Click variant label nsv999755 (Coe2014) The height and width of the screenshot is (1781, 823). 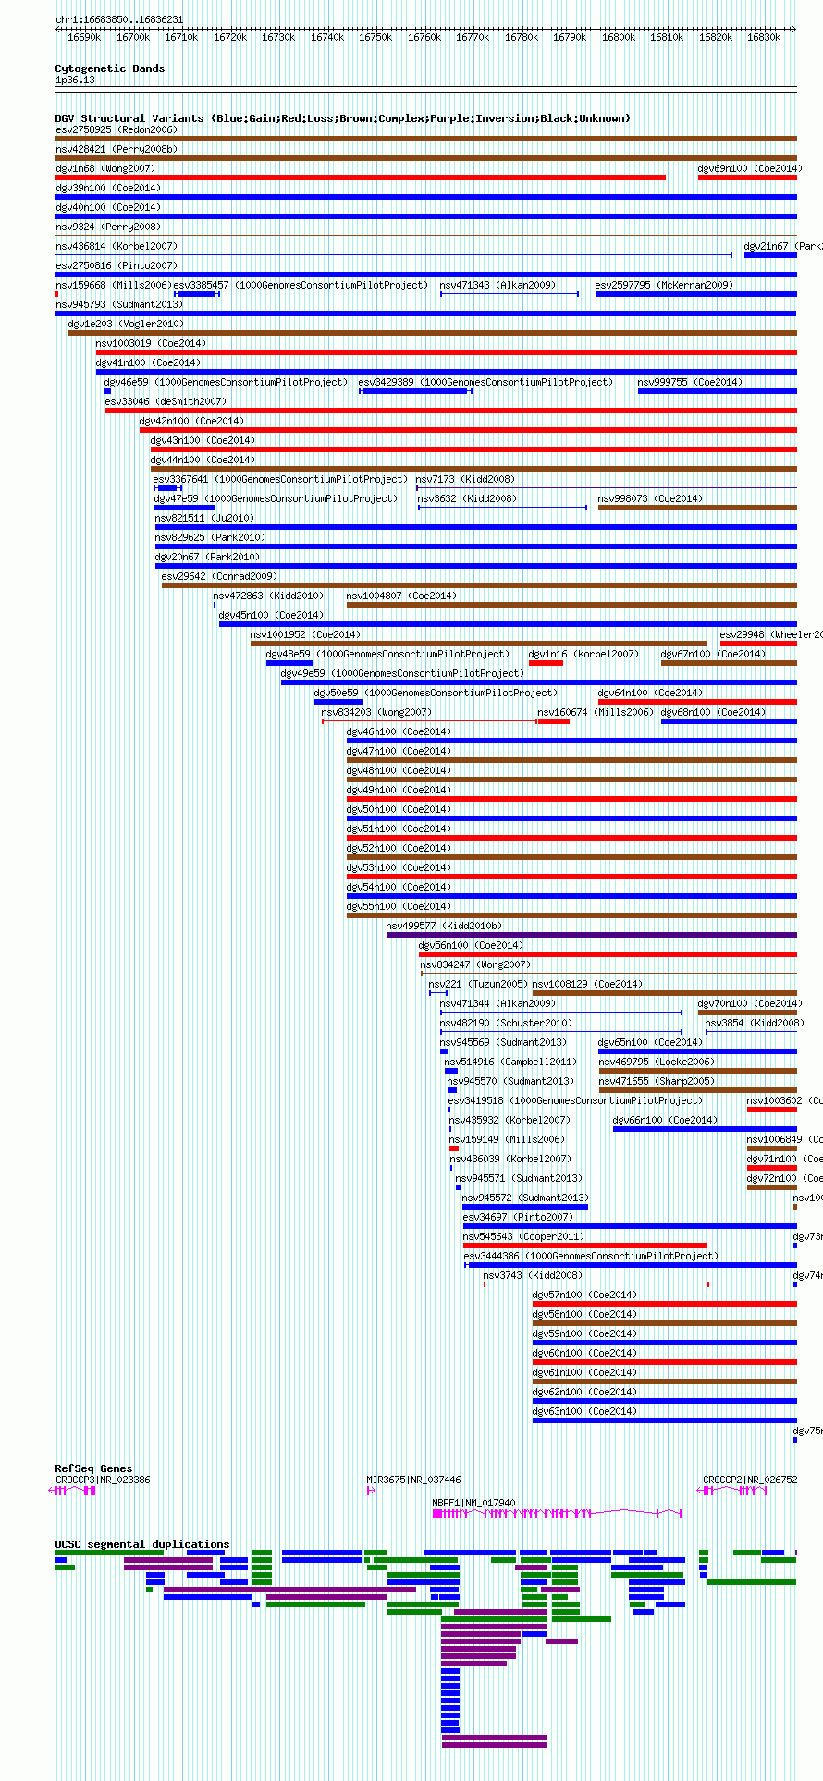point(690,382)
